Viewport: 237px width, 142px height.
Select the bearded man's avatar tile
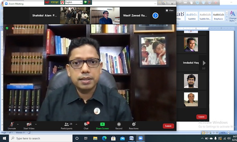(191, 81)
